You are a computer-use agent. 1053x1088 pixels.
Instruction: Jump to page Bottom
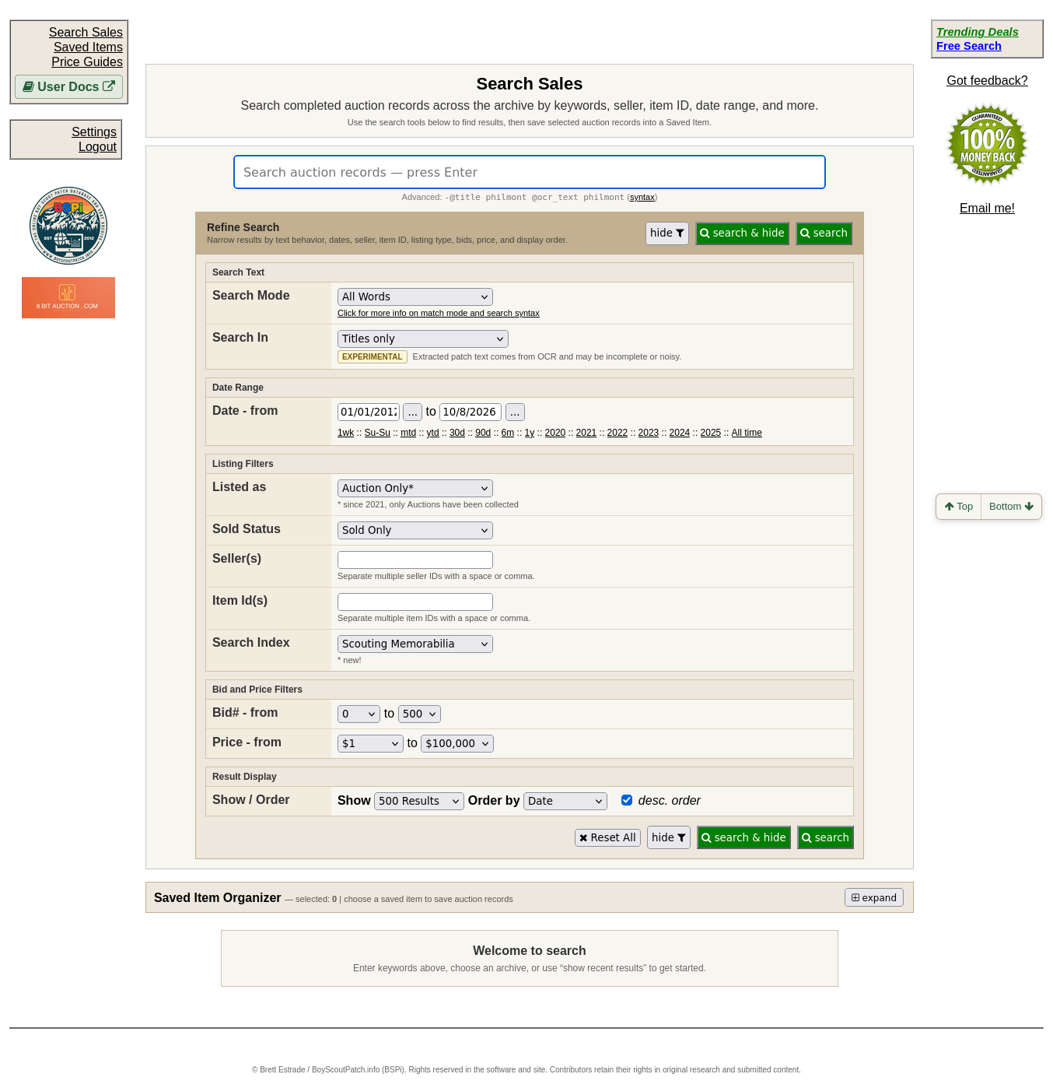pos(1011,507)
